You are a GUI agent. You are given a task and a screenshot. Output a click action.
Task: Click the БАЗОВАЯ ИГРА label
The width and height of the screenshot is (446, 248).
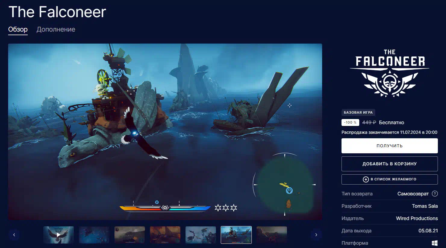(x=358, y=112)
